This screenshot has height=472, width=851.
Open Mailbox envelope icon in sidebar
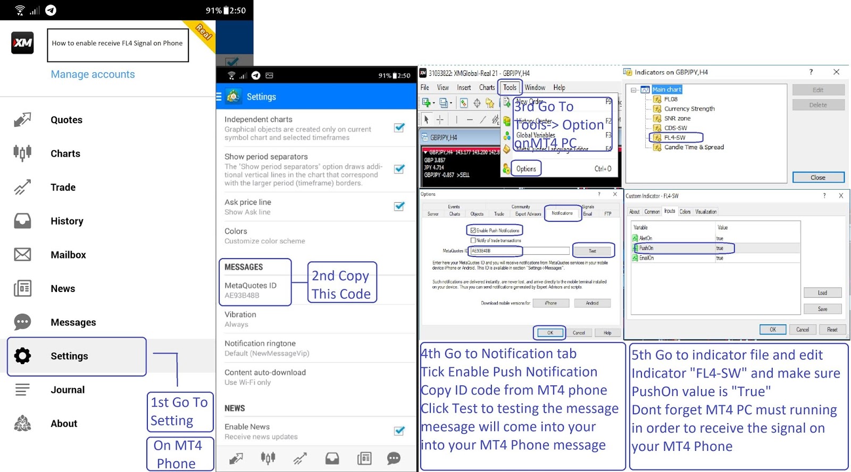pos(22,255)
